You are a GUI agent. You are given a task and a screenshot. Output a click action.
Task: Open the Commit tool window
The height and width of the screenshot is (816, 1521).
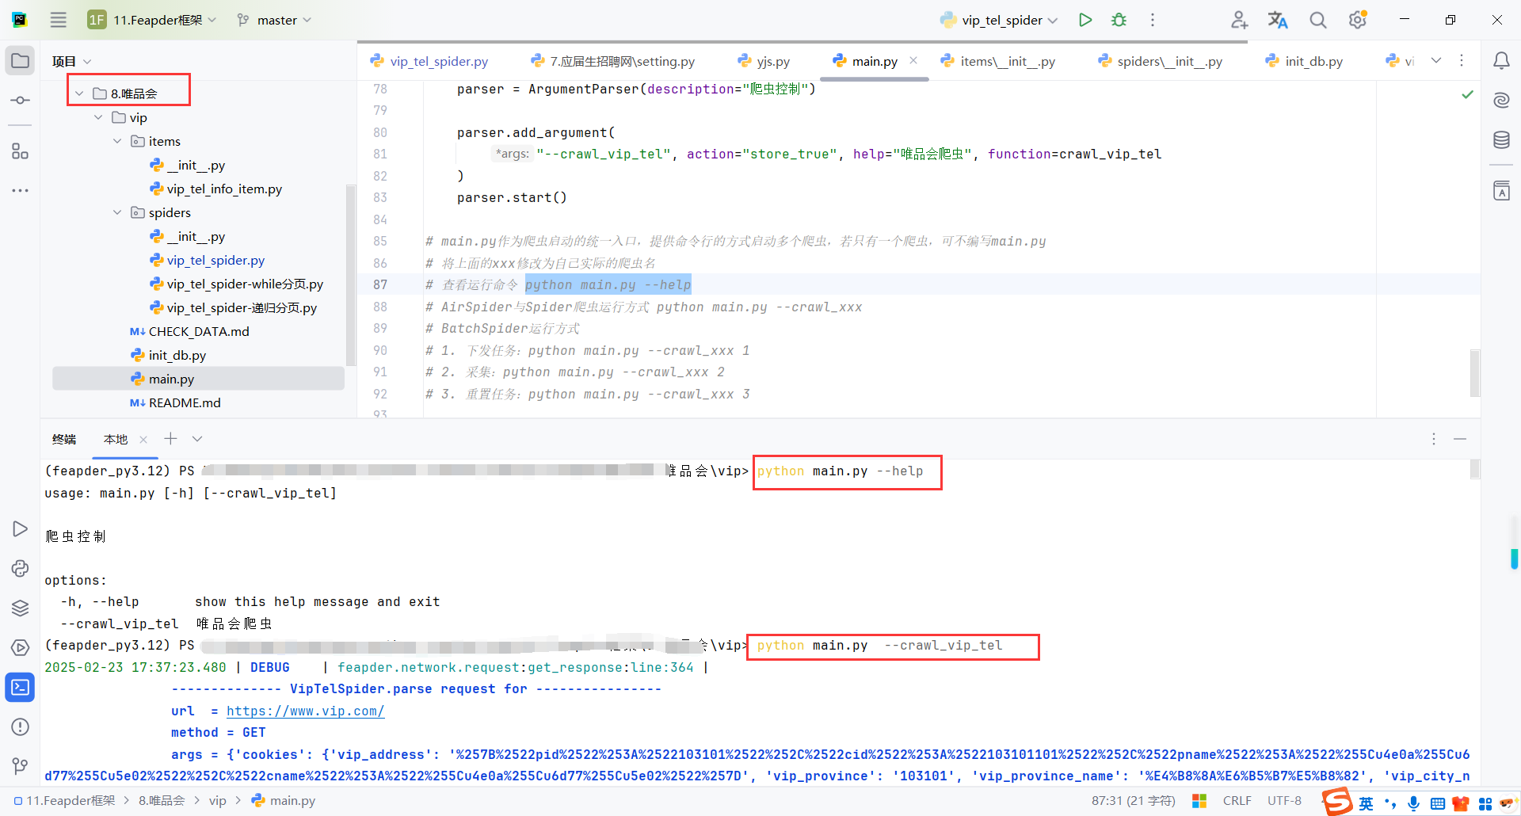pyautogui.click(x=20, y=100)
